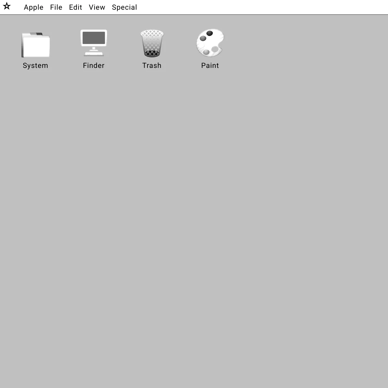Click the System label text
The height and width of the screenshot is (388, 388).
[x=35, y=65]
